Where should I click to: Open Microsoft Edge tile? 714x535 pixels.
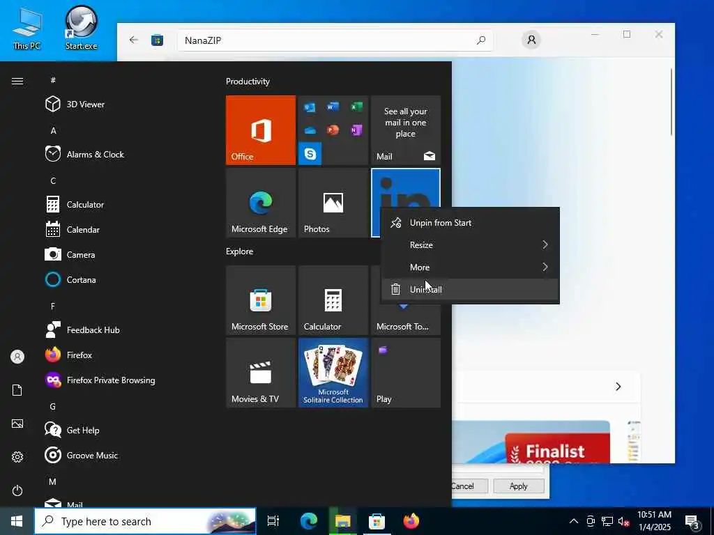(261, 203)
